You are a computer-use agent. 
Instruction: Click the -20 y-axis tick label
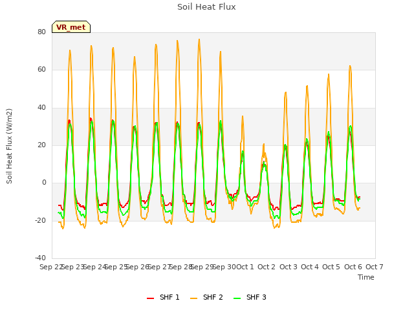(x=40, y=220)
